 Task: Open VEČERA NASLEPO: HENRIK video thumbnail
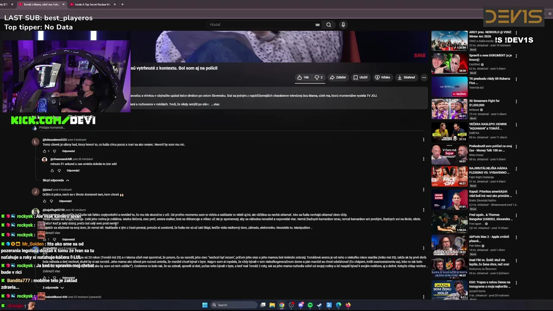pos(449,132)
